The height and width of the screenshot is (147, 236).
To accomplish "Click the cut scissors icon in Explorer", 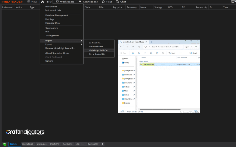I will point(133,53).
